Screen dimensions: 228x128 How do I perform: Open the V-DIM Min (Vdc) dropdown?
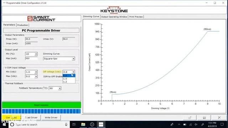pos(36,72)
